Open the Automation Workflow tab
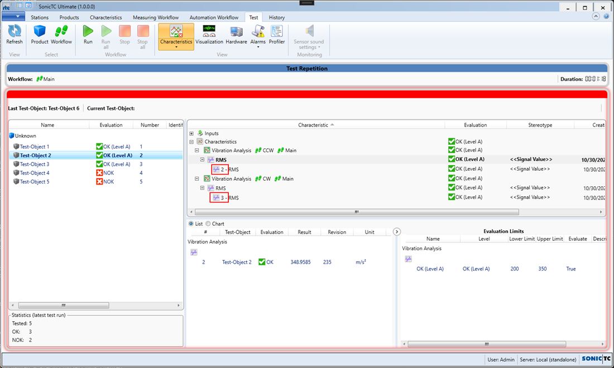Image resolution: width=614 pixels, height=368 pixels. (214, 17)
